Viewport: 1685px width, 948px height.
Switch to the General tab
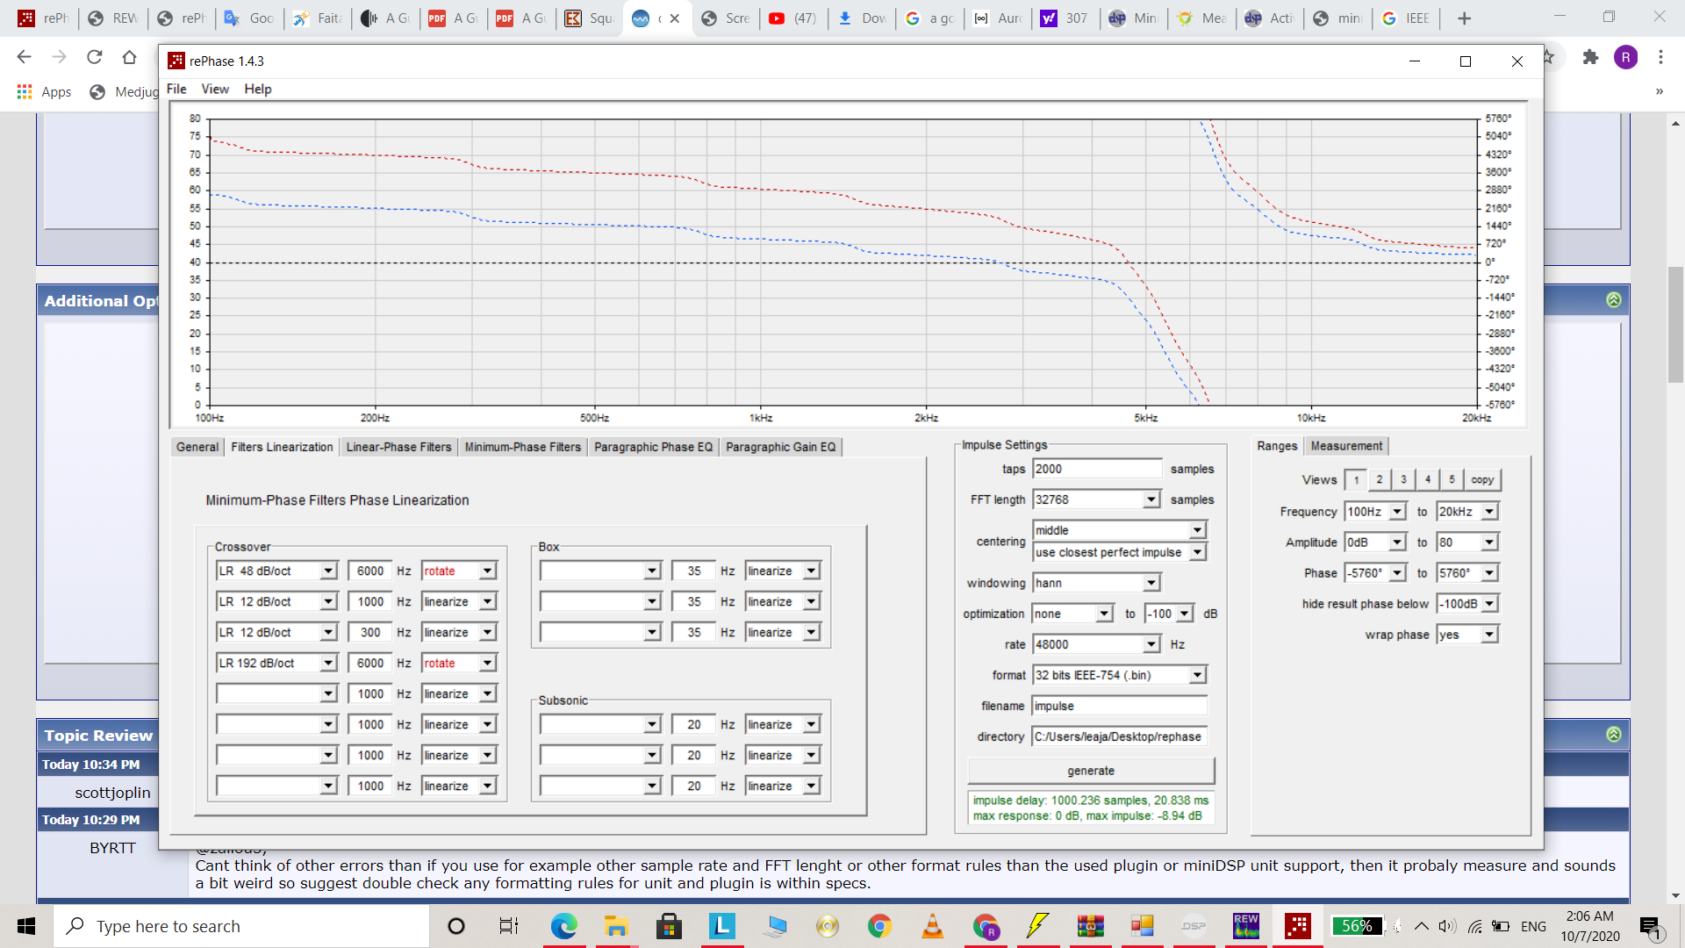197,447
